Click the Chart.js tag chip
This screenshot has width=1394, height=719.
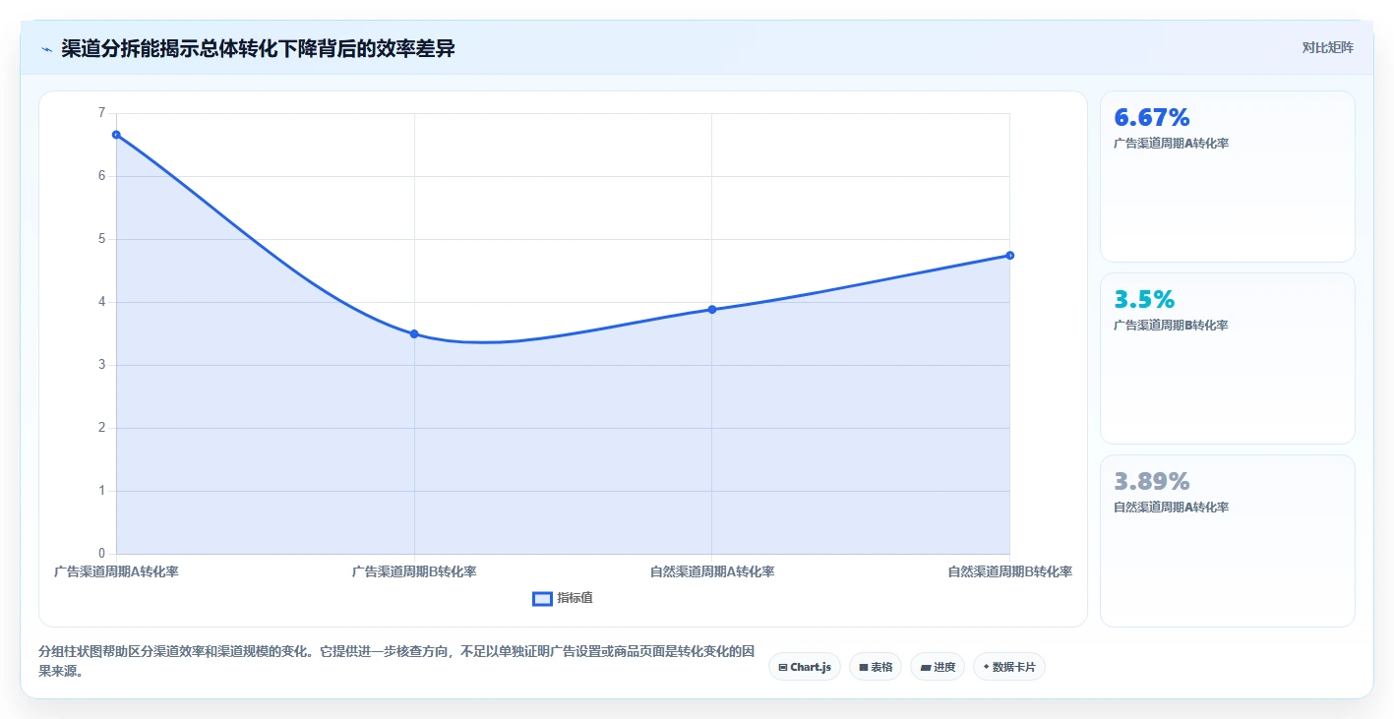pyautogui.click(x=805, y=667)
